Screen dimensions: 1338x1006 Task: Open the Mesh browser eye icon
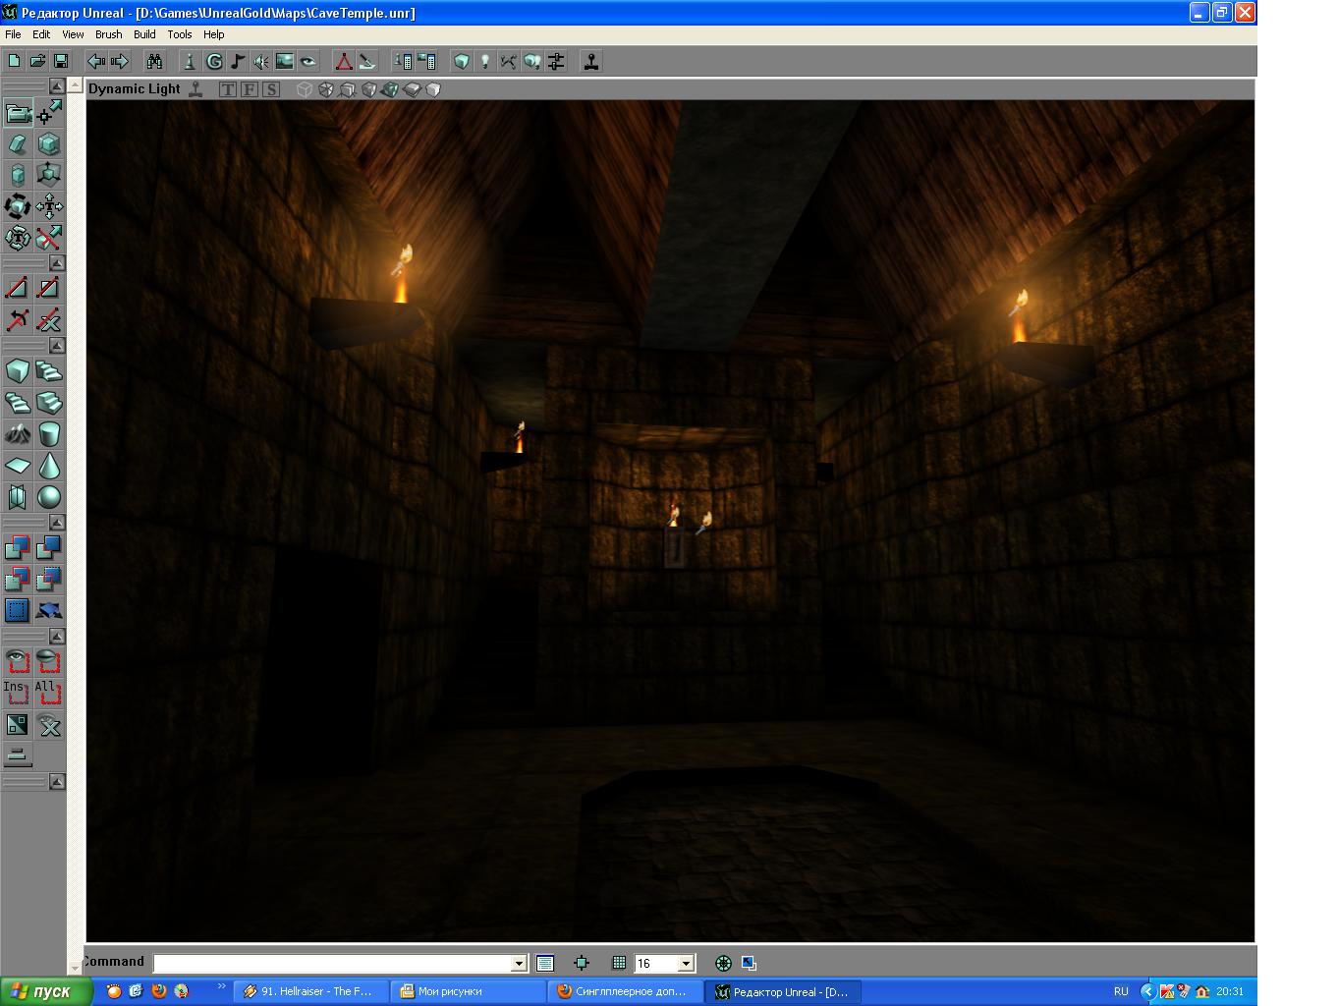(308, 61)
